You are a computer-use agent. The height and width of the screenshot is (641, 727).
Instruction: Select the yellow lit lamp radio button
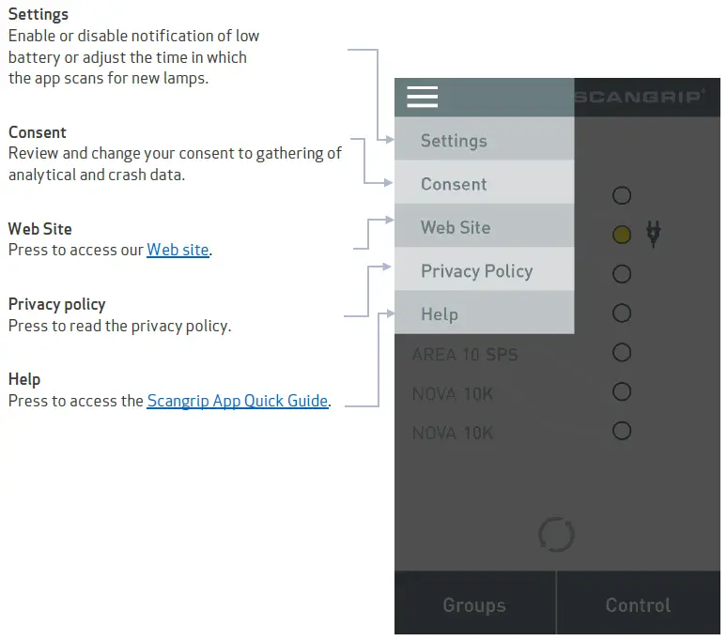621,235
